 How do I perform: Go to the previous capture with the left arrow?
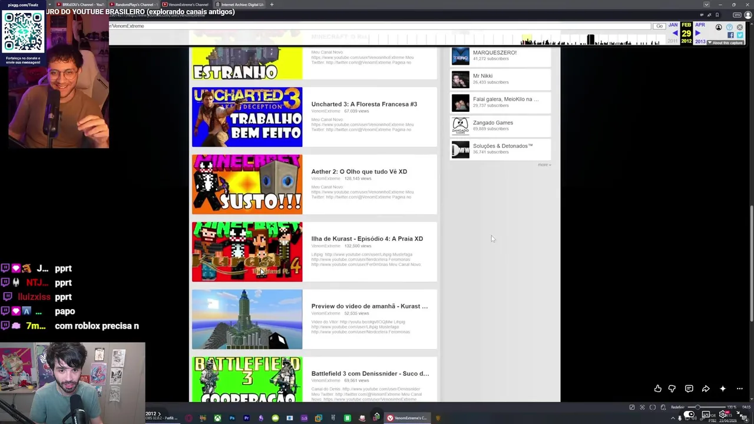point(675,34)
